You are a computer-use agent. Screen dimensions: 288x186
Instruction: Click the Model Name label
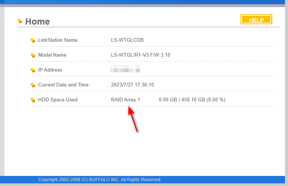(52, 55)
